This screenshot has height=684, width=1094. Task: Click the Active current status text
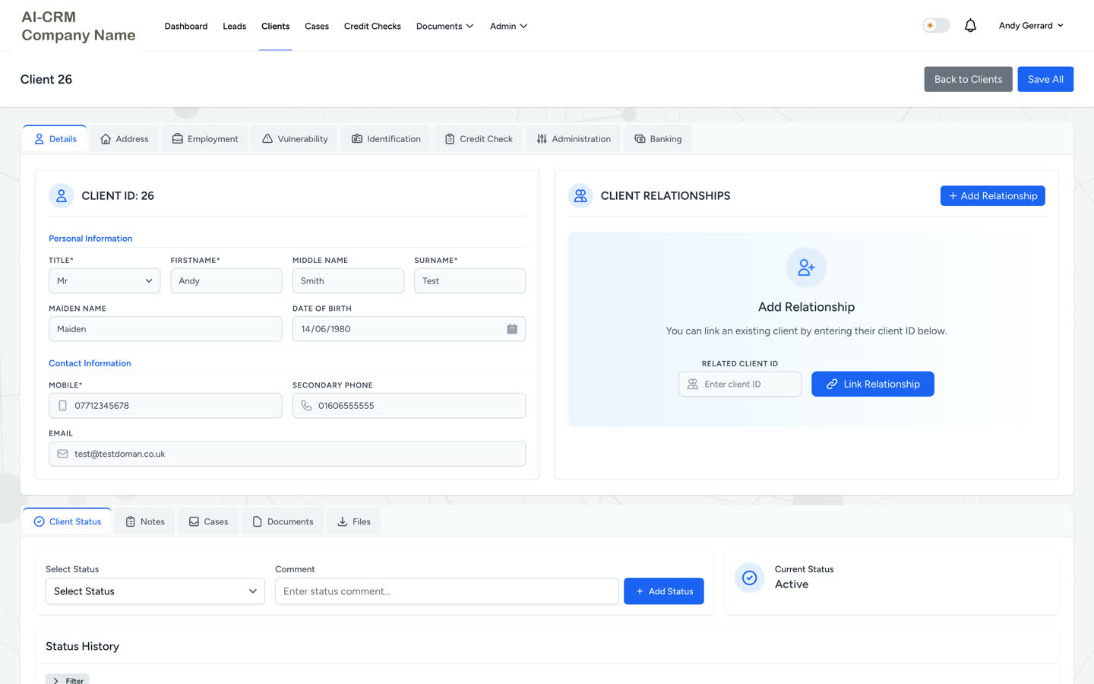[x=791, y=584]
